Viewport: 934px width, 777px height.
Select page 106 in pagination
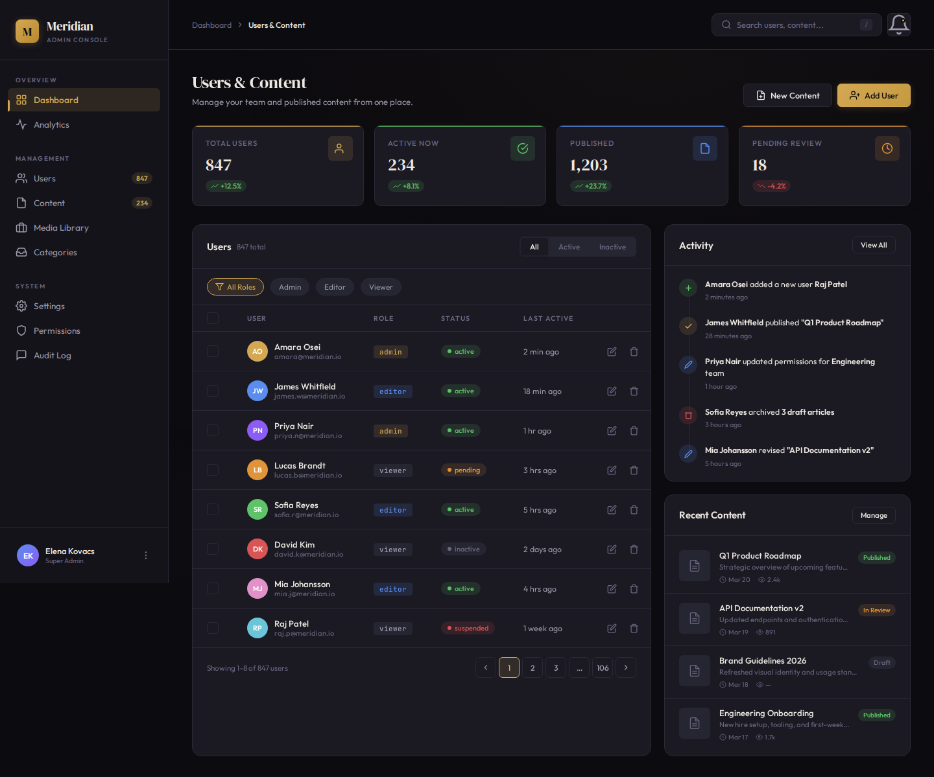(x=603, y=667)
